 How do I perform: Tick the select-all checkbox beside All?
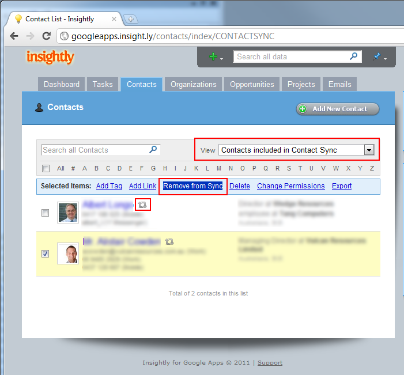[46, 168]
